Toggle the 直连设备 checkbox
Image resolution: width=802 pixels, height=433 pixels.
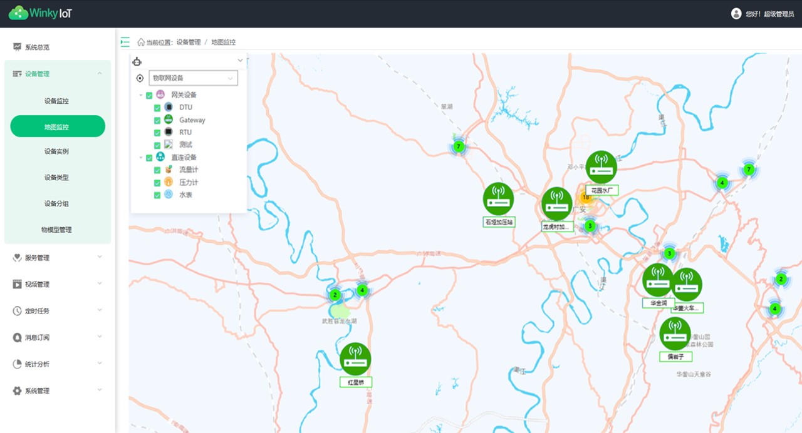click(x=149, y=158)
